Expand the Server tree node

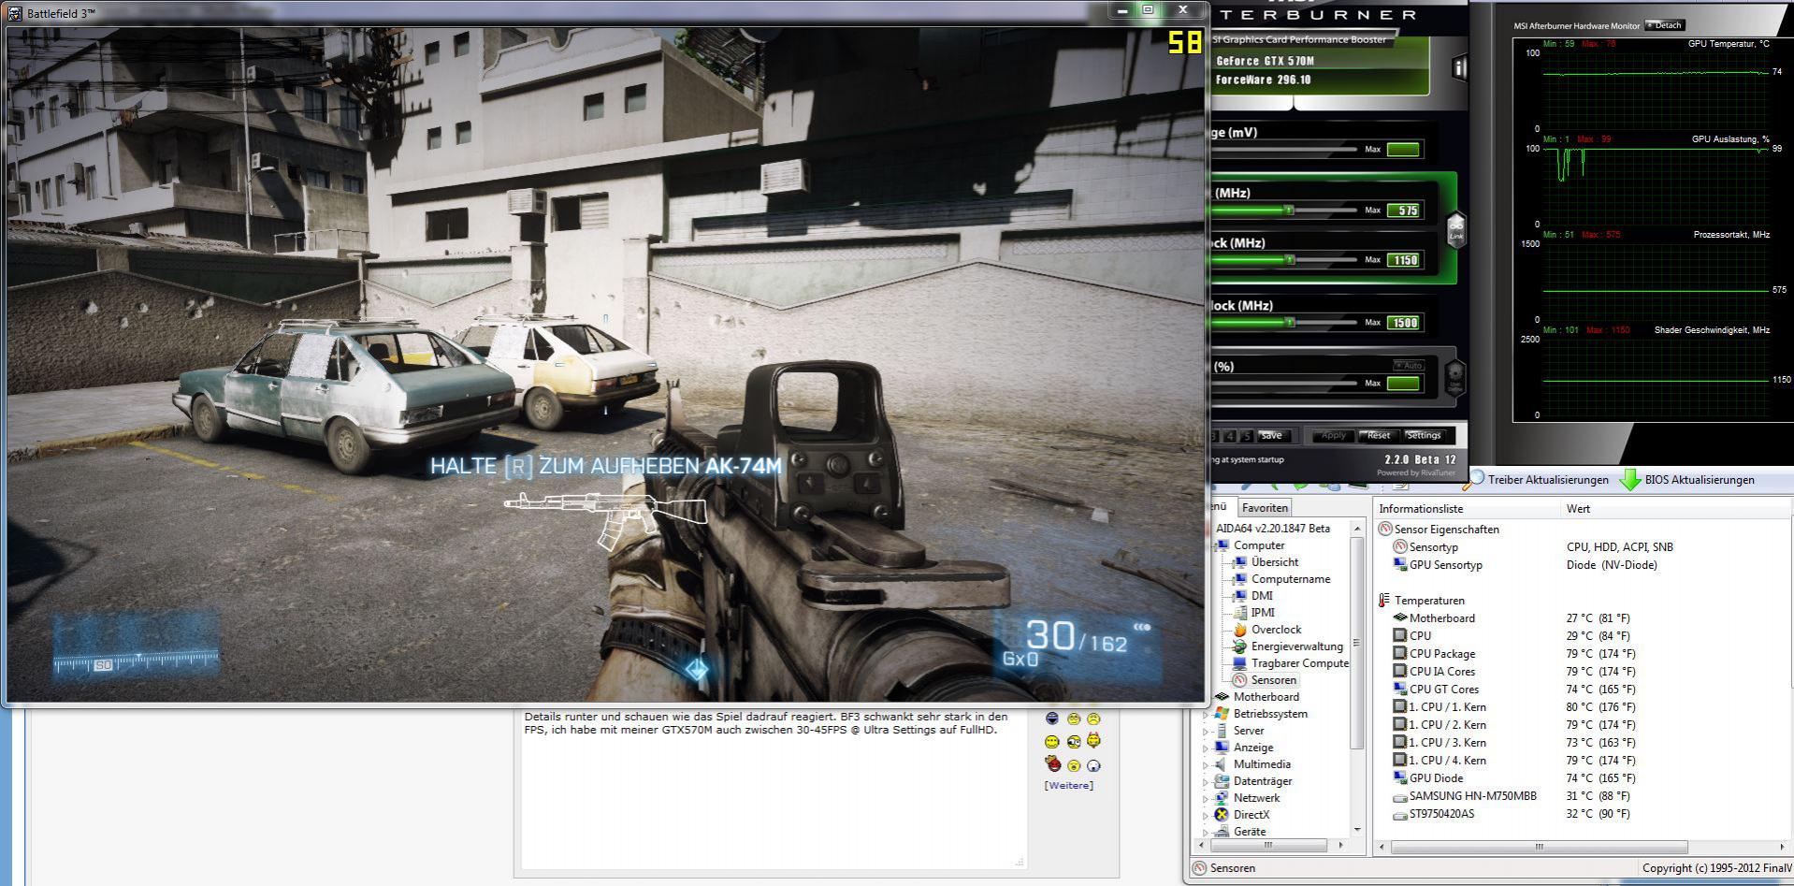(x=1205, y=731)
